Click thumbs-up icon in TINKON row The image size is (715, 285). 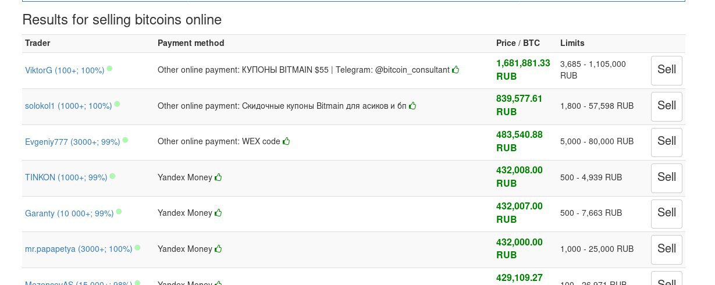pos(218,177)
